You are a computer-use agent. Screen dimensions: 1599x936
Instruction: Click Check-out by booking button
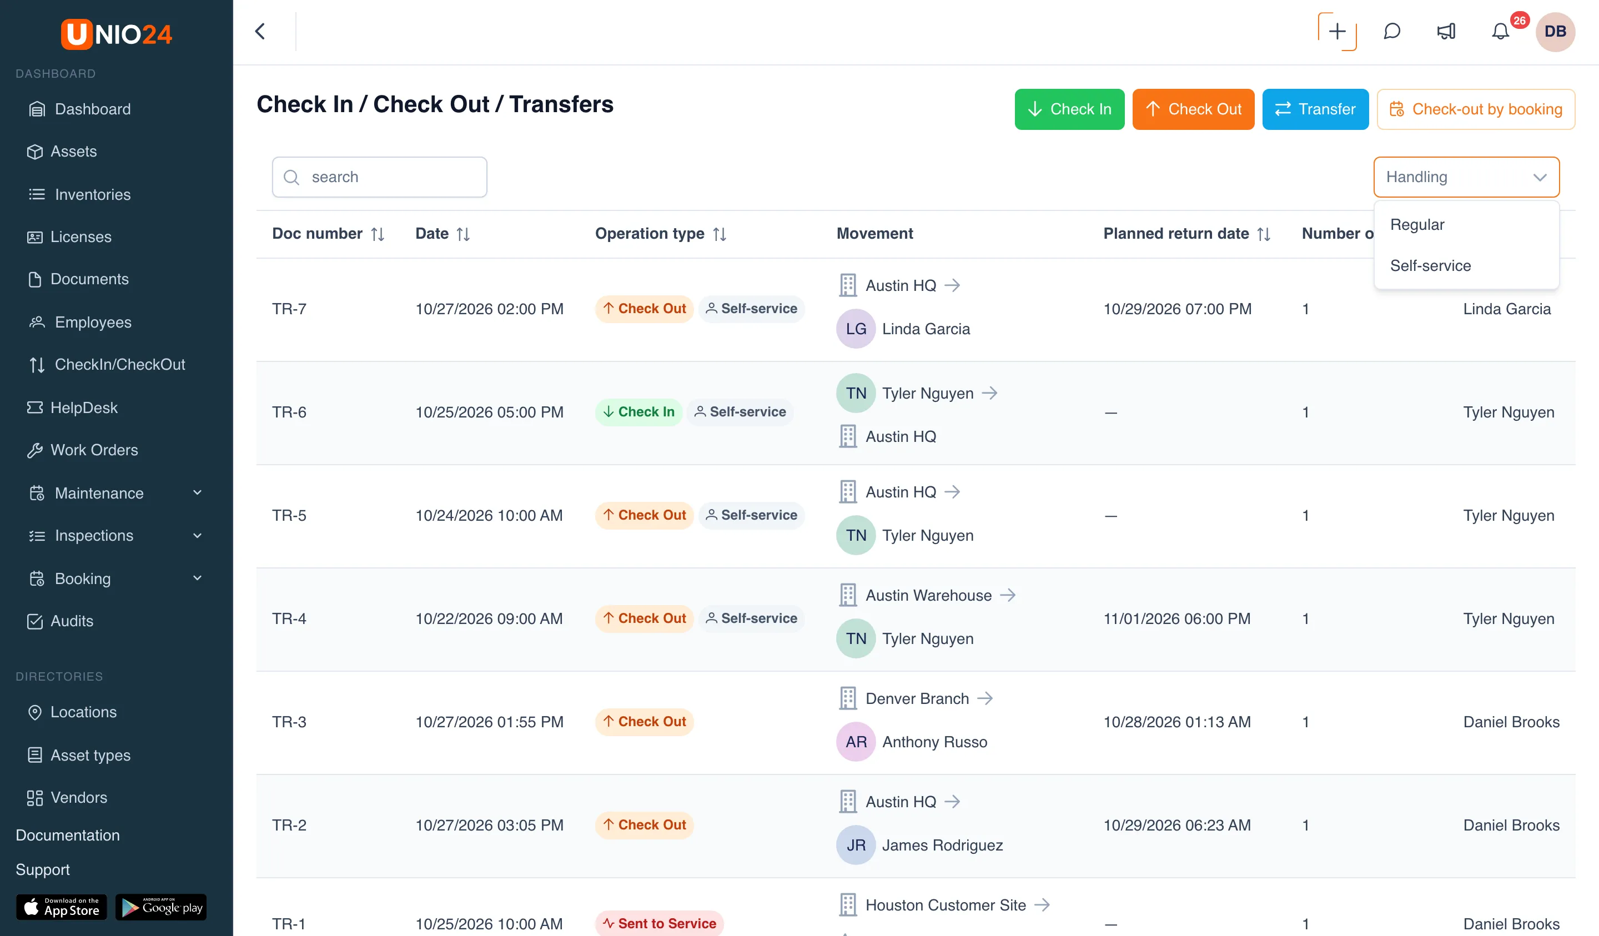tap(1475, 109)
